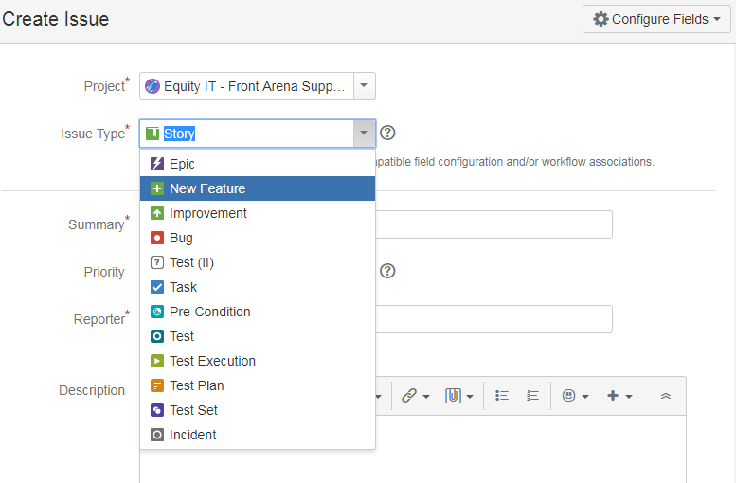The height and width of the screenshot is (483, 736).
Task: Pick Improvement from issue type list
Action: tap(258, 213)
